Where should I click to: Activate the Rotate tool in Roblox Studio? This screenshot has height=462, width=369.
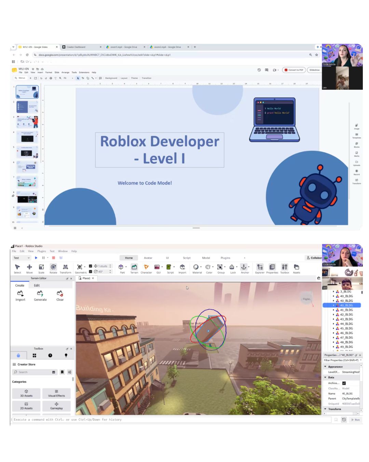(53, 268)
